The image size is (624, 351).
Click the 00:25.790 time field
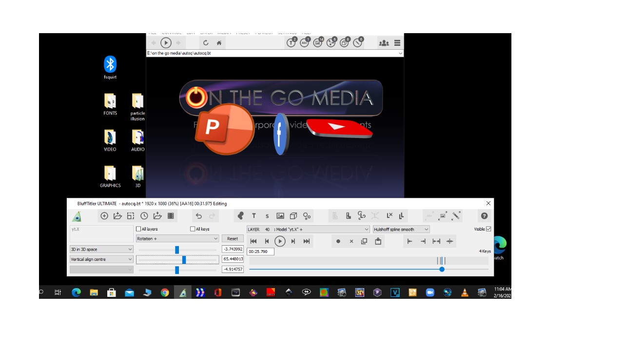pos(261,252)
